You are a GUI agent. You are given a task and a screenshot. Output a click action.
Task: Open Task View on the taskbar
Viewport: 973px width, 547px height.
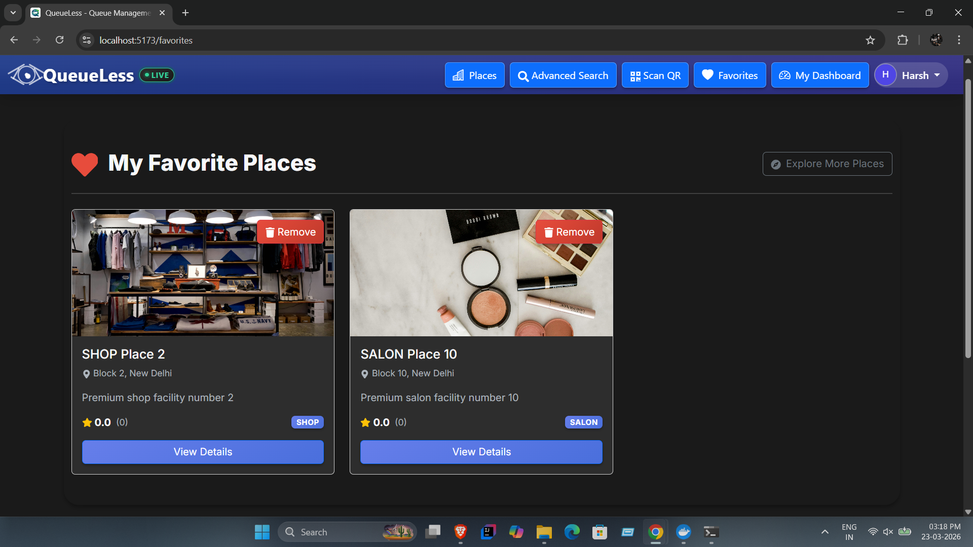coord(433,532)
